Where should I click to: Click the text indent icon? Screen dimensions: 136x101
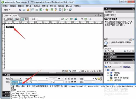pos(75,82)
